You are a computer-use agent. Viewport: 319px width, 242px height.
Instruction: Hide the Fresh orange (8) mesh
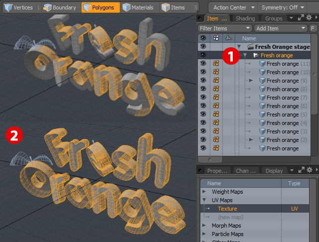coord(203,89)
